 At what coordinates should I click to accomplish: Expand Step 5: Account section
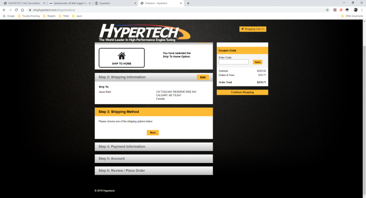154,159
